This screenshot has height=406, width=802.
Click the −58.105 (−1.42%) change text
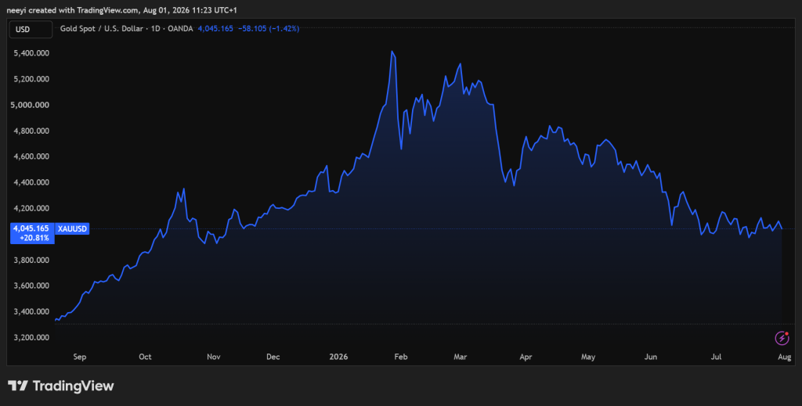(269, 29)
